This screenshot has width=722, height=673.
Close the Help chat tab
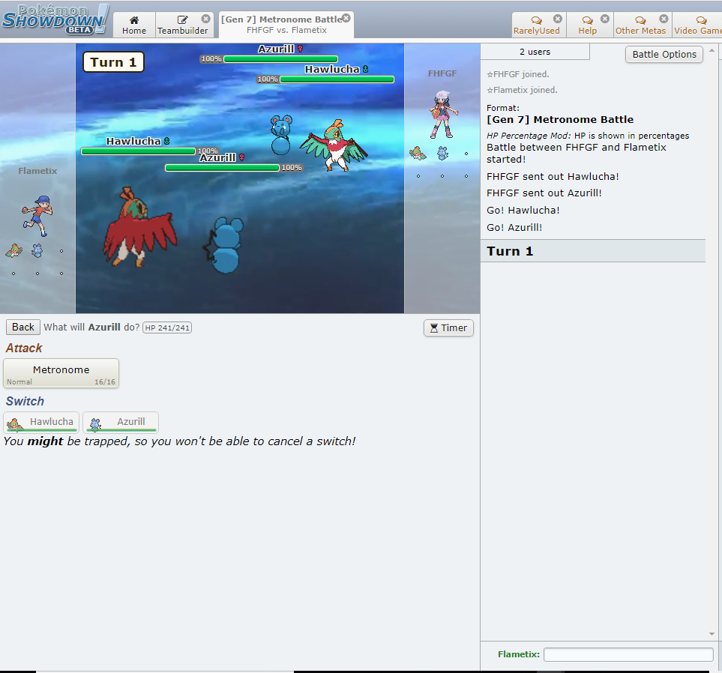click(605, 19)
